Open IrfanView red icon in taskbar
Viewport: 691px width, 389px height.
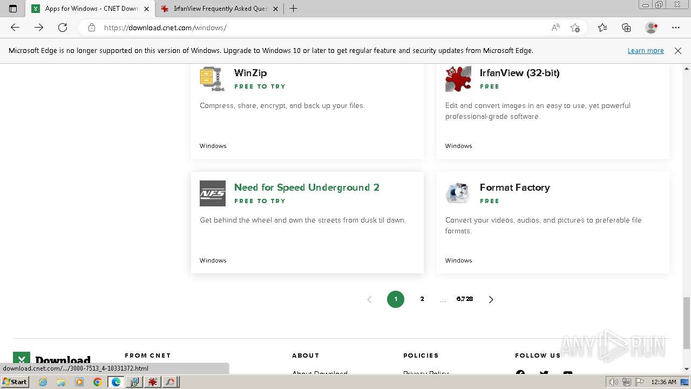click(x=153, y=382)
